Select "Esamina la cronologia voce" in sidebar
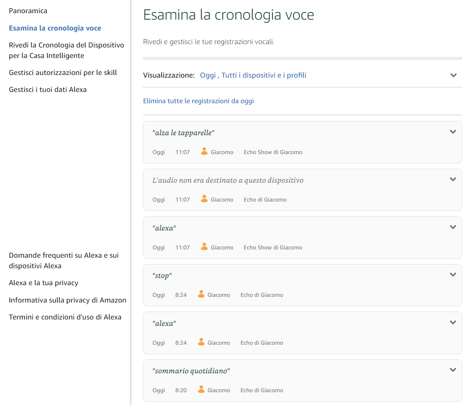This screenshot has width=472, height=405. 55,28
